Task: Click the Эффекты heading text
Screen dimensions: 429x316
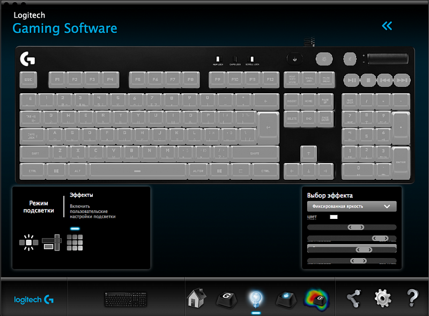Action: (82, 195)
